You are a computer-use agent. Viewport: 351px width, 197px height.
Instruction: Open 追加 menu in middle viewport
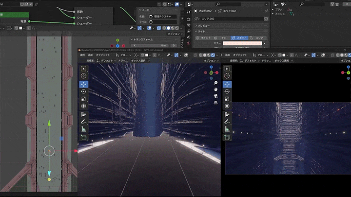point(91,55)
